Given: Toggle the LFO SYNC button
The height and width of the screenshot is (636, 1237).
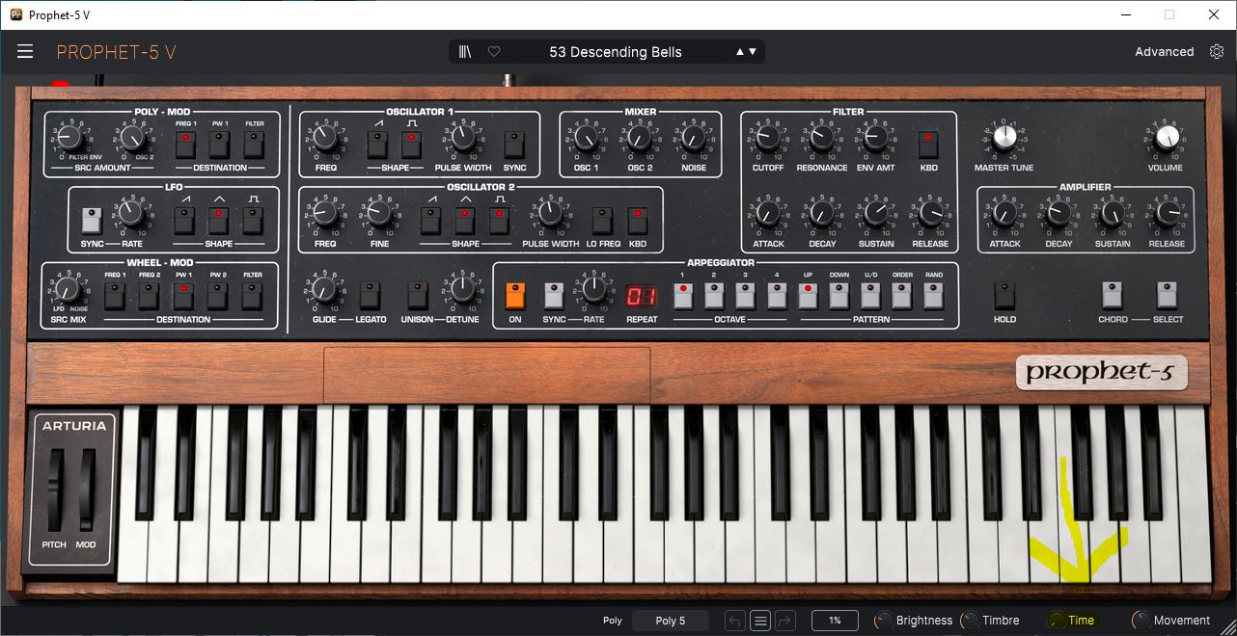Looking at the screenshot, I should click(92, 221).
